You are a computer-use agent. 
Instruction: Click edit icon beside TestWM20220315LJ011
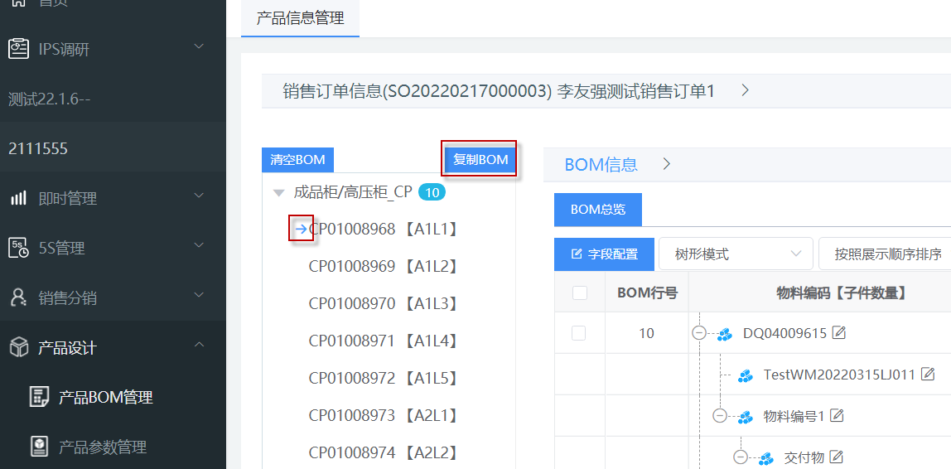(928, 375)
